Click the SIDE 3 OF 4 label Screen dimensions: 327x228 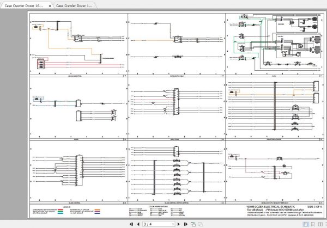tap(314, 207)
